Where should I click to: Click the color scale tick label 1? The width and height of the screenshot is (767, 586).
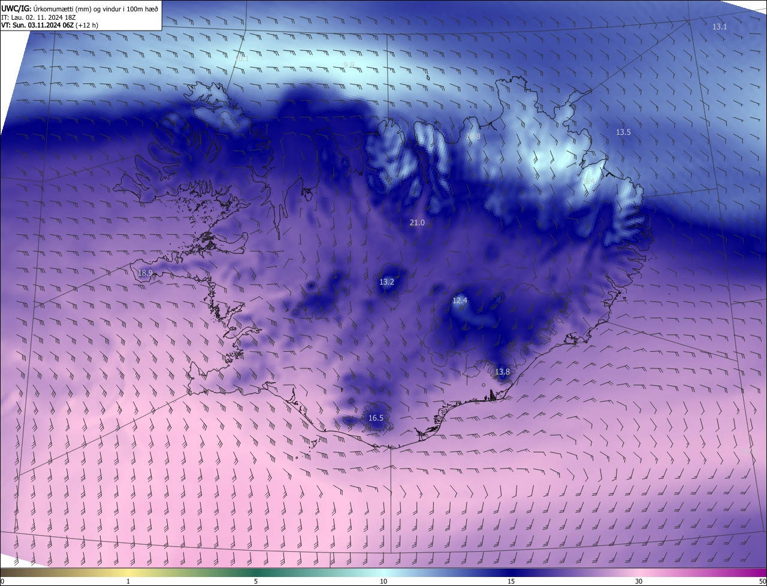128,581
